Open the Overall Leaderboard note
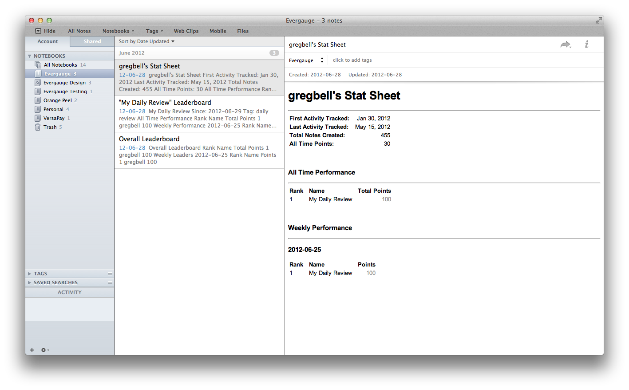 coord(199,151)
